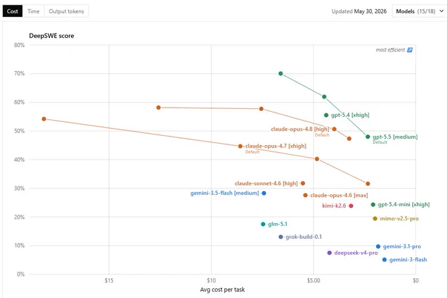The height and width of the screenshot is (298, 447).
Task: Click the gpt-5.5 [medium] green dot
Action: point(367,137)
